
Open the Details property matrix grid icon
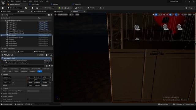[47, 66]
